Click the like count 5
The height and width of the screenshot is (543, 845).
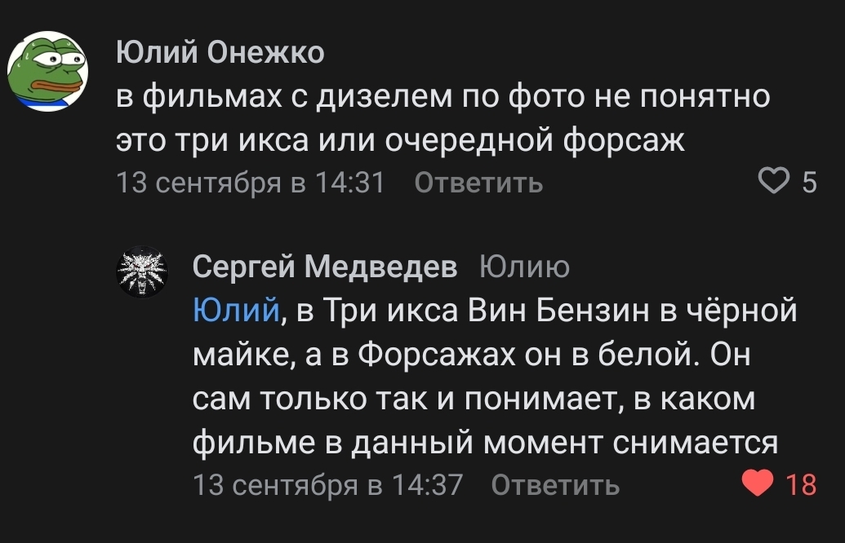(809, 183)
